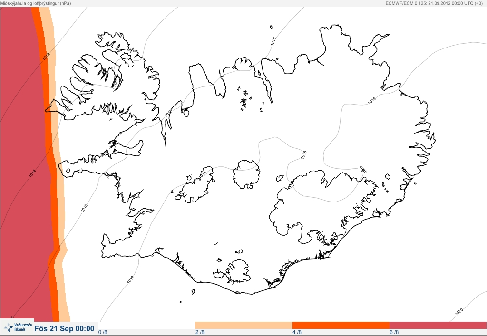
Task: Click the '4 /8' legend label
Action: pos(297,332)
